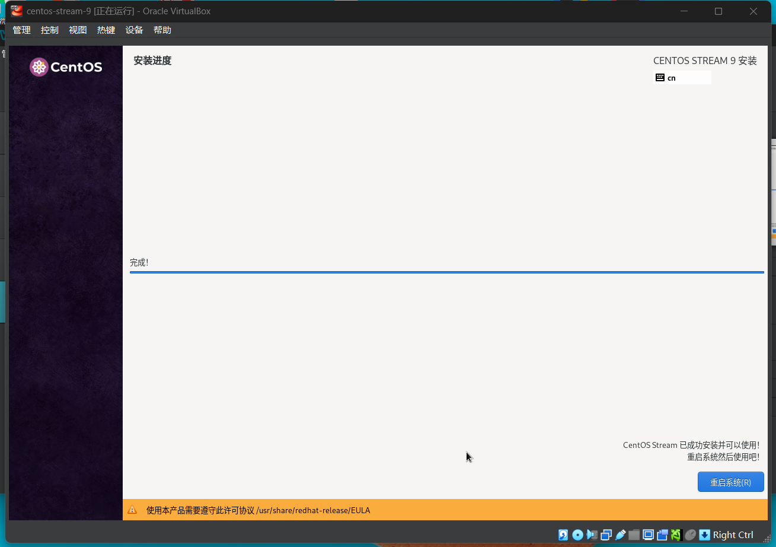This screenshot has height=547, width=776.
Task: Click the orange warning triangle icon
Action: [132, 510]
